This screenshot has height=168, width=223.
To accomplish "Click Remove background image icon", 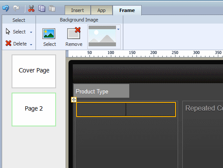I will pyautogui.click(x=74, y=33).
